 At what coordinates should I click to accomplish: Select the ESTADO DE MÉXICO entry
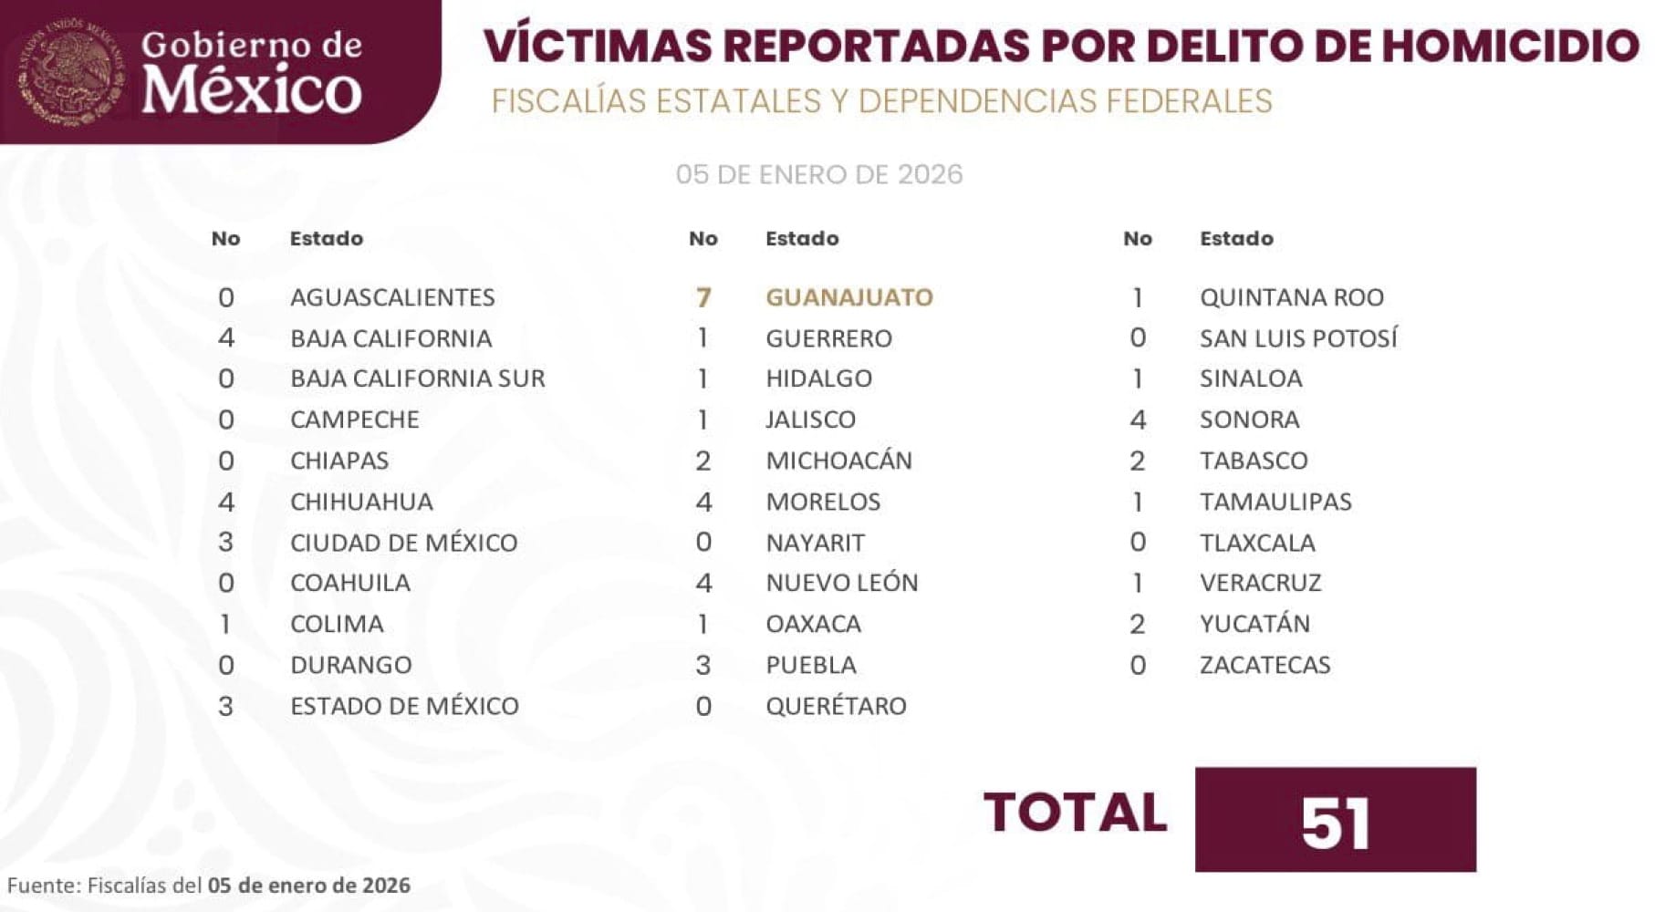(x=404, y=706)
